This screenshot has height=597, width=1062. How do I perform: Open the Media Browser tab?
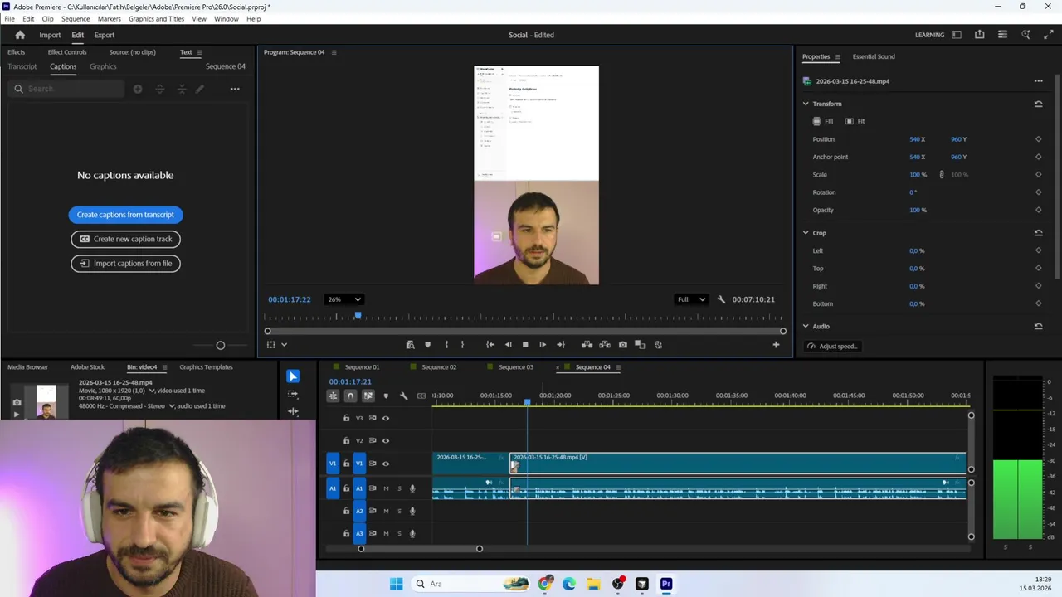click(x=27, y=367)
